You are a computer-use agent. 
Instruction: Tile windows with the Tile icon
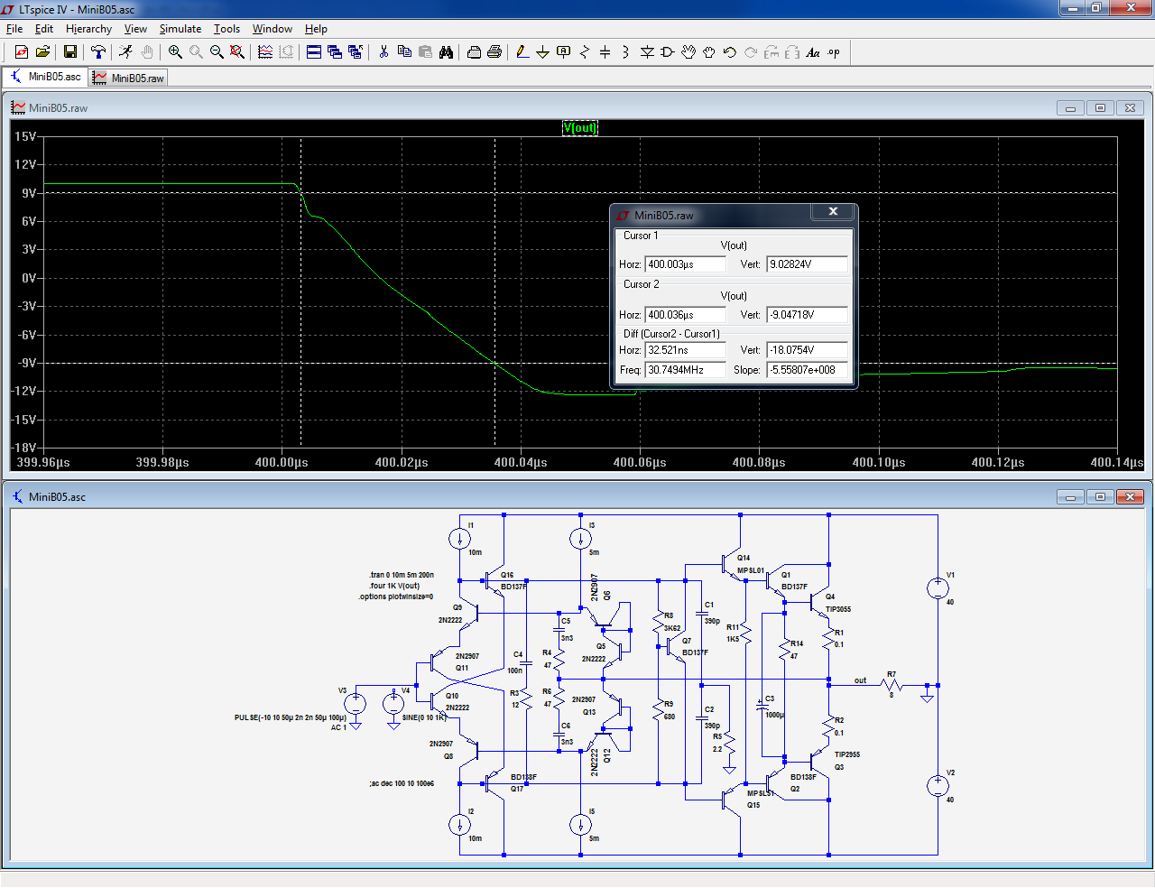314,52
